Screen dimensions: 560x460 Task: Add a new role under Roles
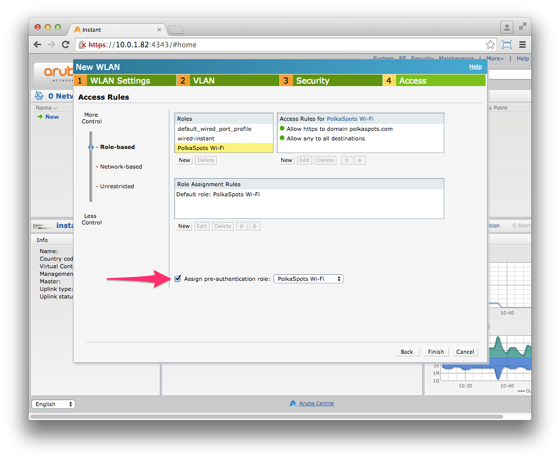(x=184, y=160)
